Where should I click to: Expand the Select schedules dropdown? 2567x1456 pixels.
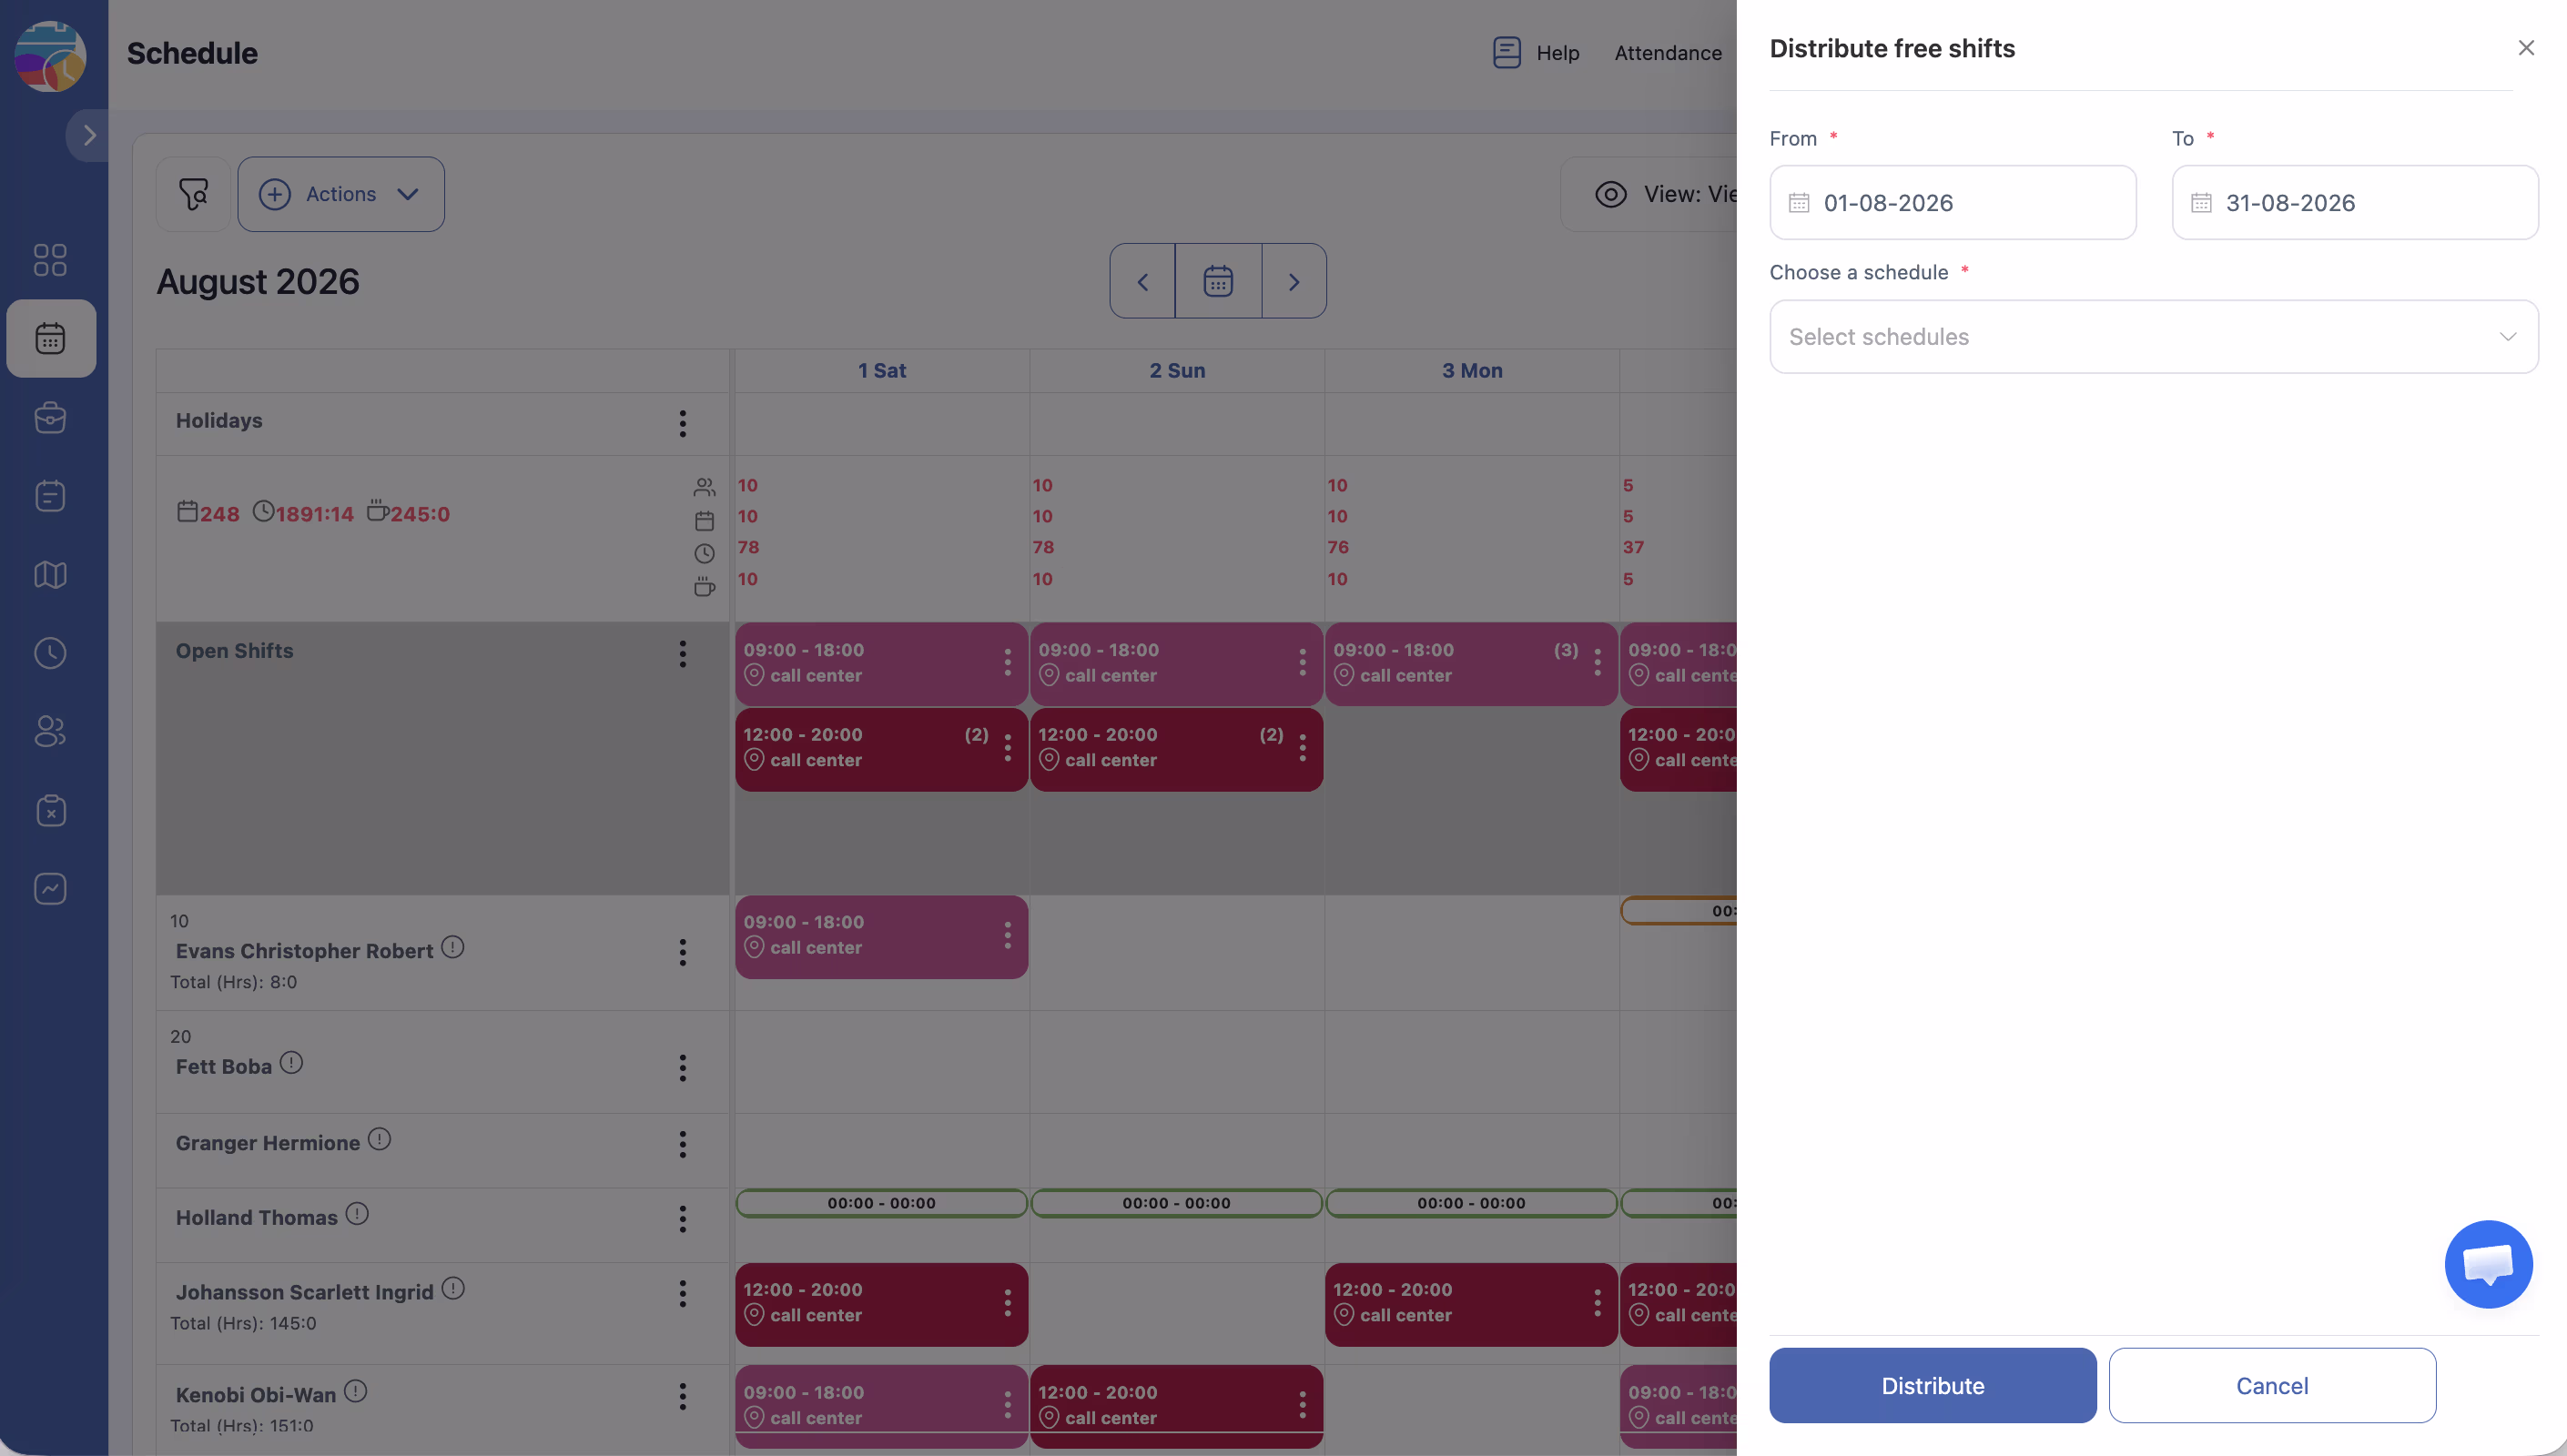point(2153,337)
